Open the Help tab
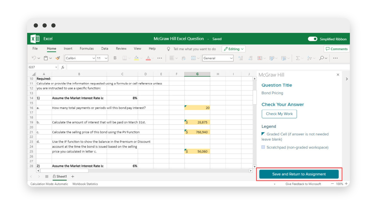Image resolution: width=377 pixels, height=205 pixels. [x=152, y=49]
